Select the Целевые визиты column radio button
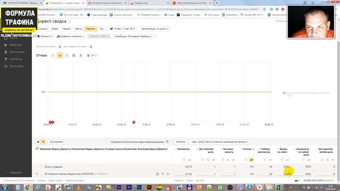The image size is (340, 191). pyautogui.click(x=221, y=149)
